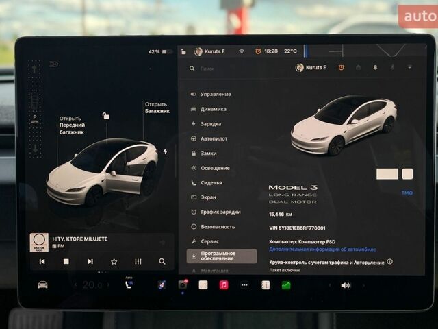This screenshot has width=438, height=329.
Task: Favorite the current station with star
Action: pos(114,262)
